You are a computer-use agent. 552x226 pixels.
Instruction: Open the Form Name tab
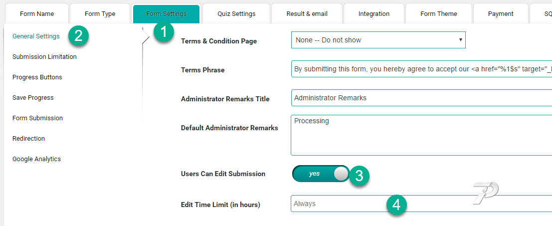point(37,13)
